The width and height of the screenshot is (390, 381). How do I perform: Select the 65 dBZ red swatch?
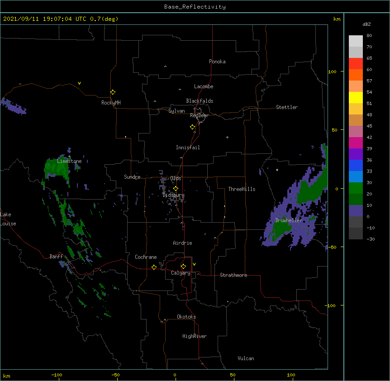(x=356, y=63)
